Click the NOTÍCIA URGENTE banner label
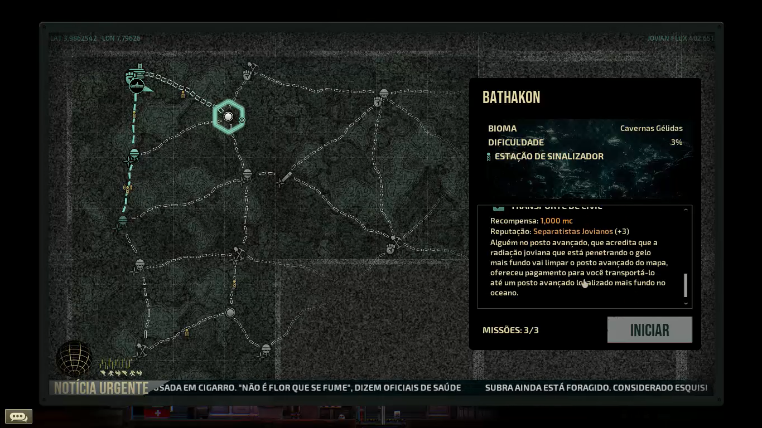This screenshot has width=762, height=428. 102,388
